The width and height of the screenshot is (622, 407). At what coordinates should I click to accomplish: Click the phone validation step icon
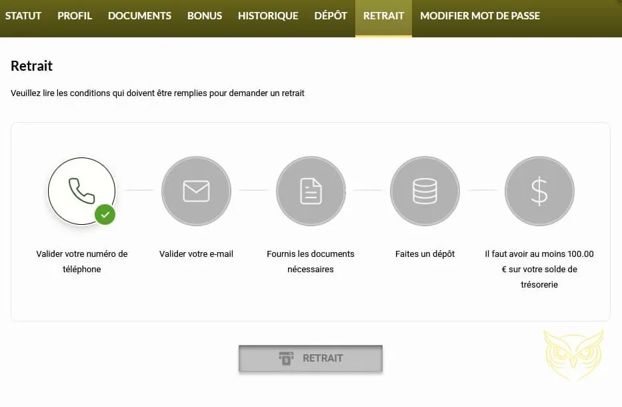(81, 191)
